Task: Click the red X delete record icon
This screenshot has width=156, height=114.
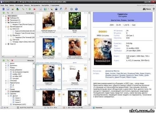Action: coord(34,9)
